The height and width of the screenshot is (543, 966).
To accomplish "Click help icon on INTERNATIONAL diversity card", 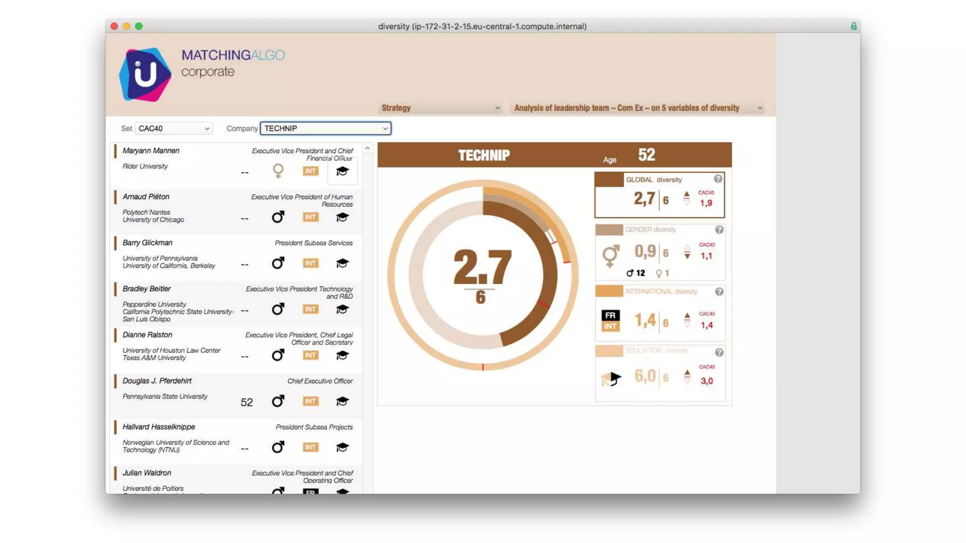I will coord(719,292).
